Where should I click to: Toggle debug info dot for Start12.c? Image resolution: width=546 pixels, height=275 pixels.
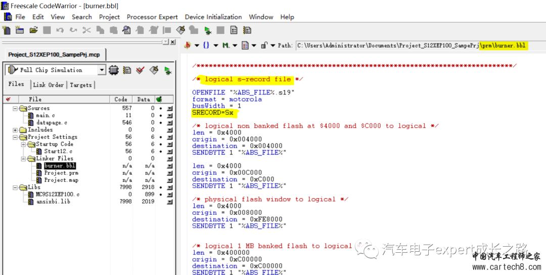(161, 152)
